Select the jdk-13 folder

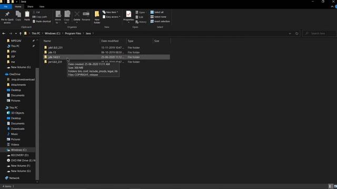point(106,52)
